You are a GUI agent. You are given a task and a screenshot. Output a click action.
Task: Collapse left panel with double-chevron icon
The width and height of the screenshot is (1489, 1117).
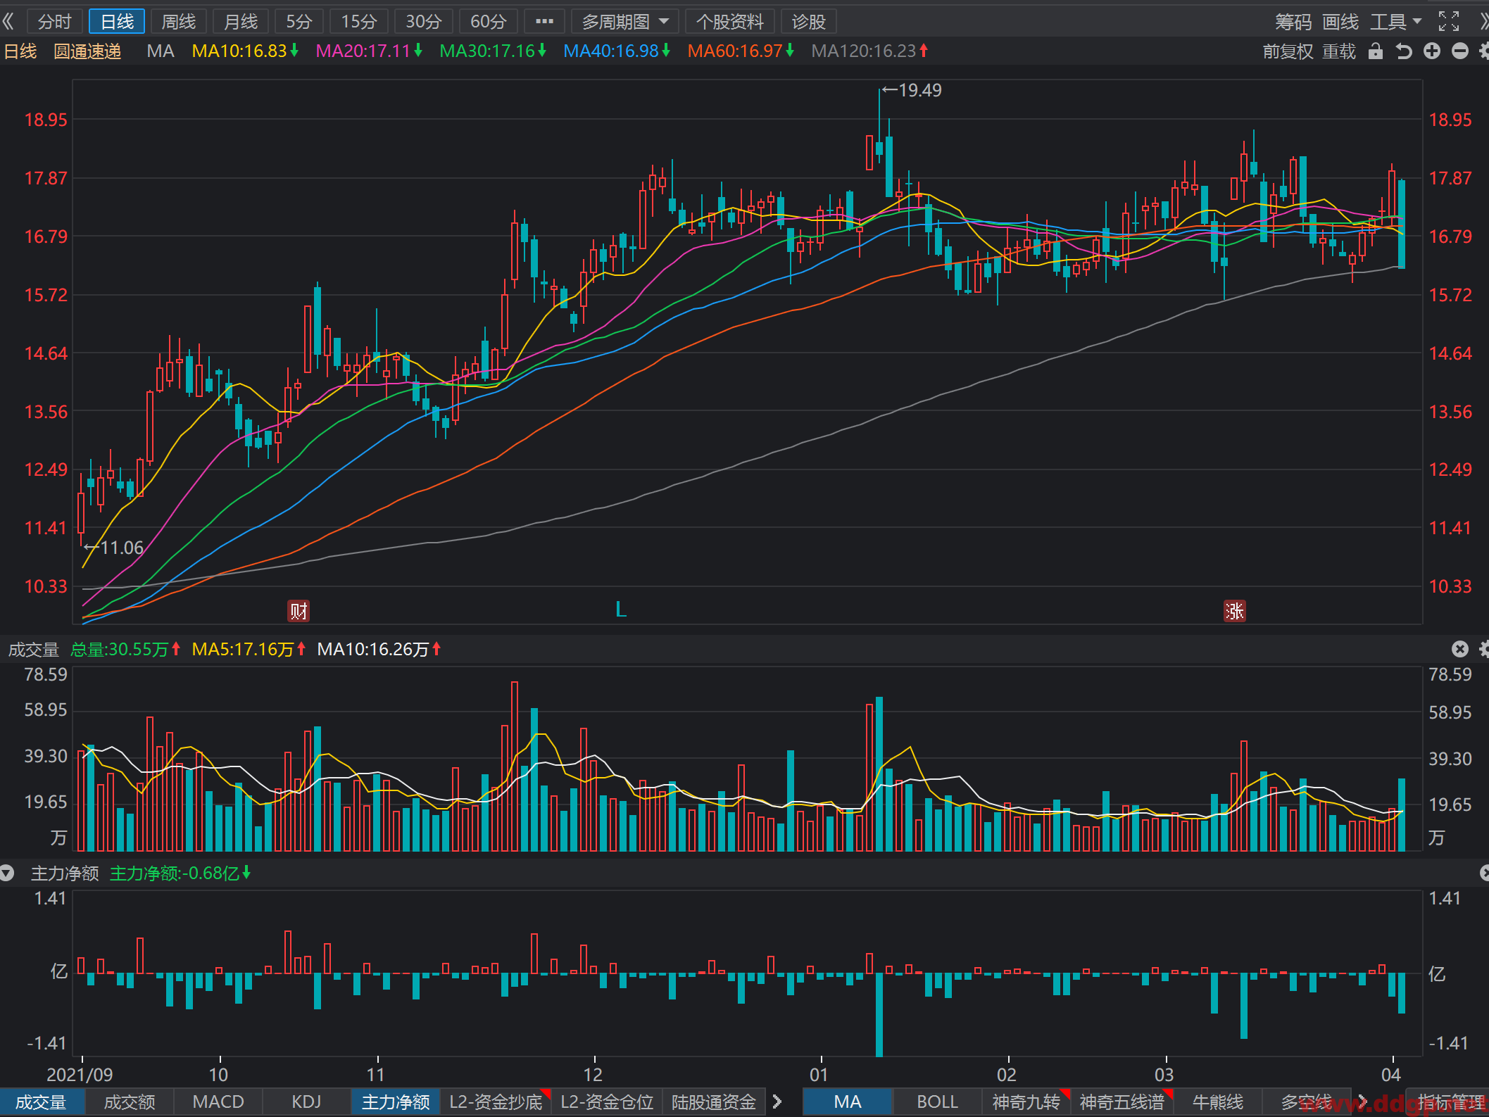point(8,22)
